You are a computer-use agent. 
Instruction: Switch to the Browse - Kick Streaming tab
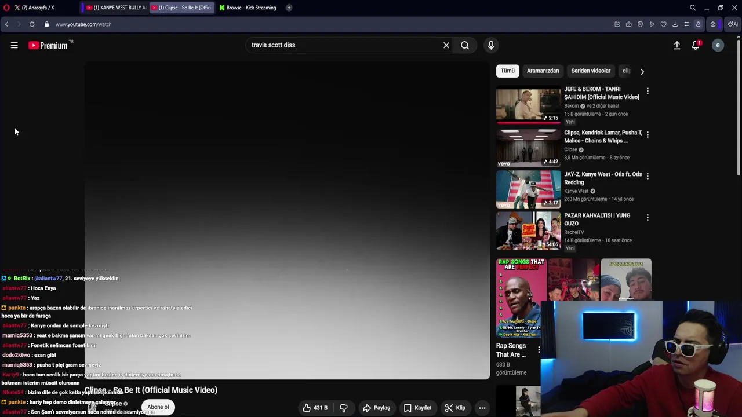249,8
